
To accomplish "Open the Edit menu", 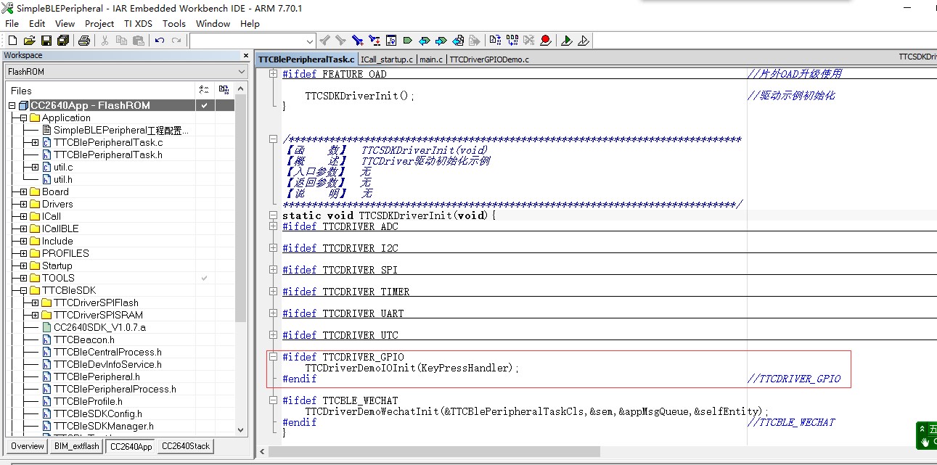I will pyautogui.click(x=37, y=24).
